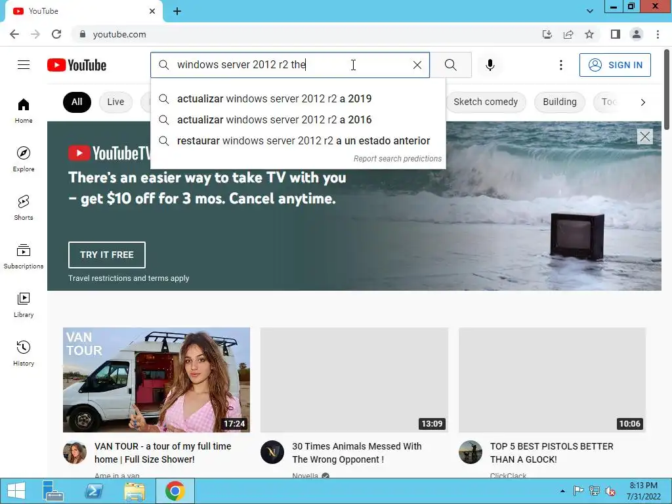Screen dimensions: 672x504
Task: Open Shorts in the sidebar
Action: (x=24, y=208)
